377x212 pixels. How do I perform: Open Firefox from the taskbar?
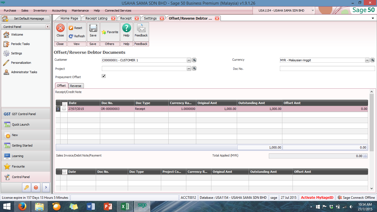(x=22, y=206)
